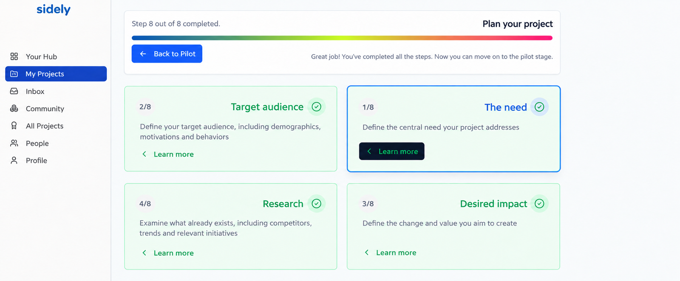Click Learn more on Desired impact card
This screenshot has width=680, height=281.
(x=391, y=253)
